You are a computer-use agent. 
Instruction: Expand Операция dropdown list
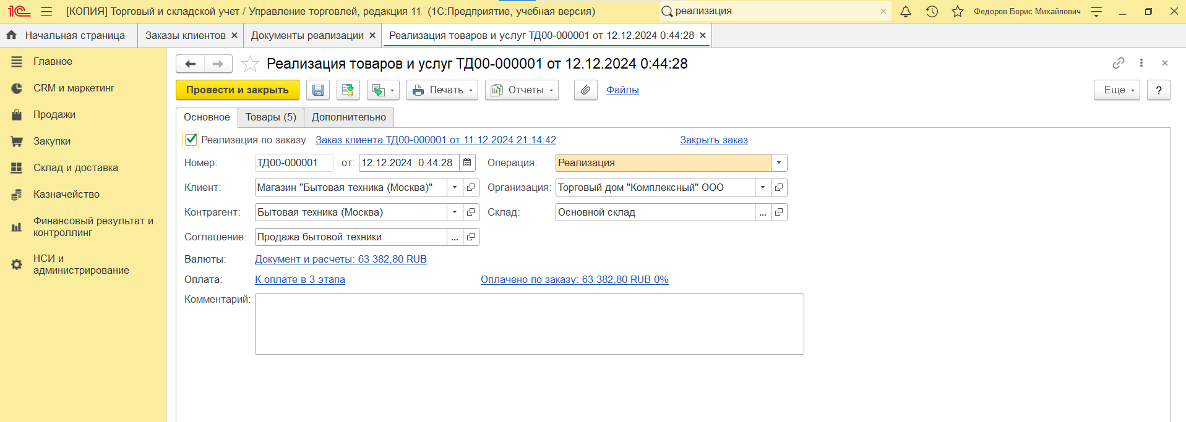click(x=779, y=162)
